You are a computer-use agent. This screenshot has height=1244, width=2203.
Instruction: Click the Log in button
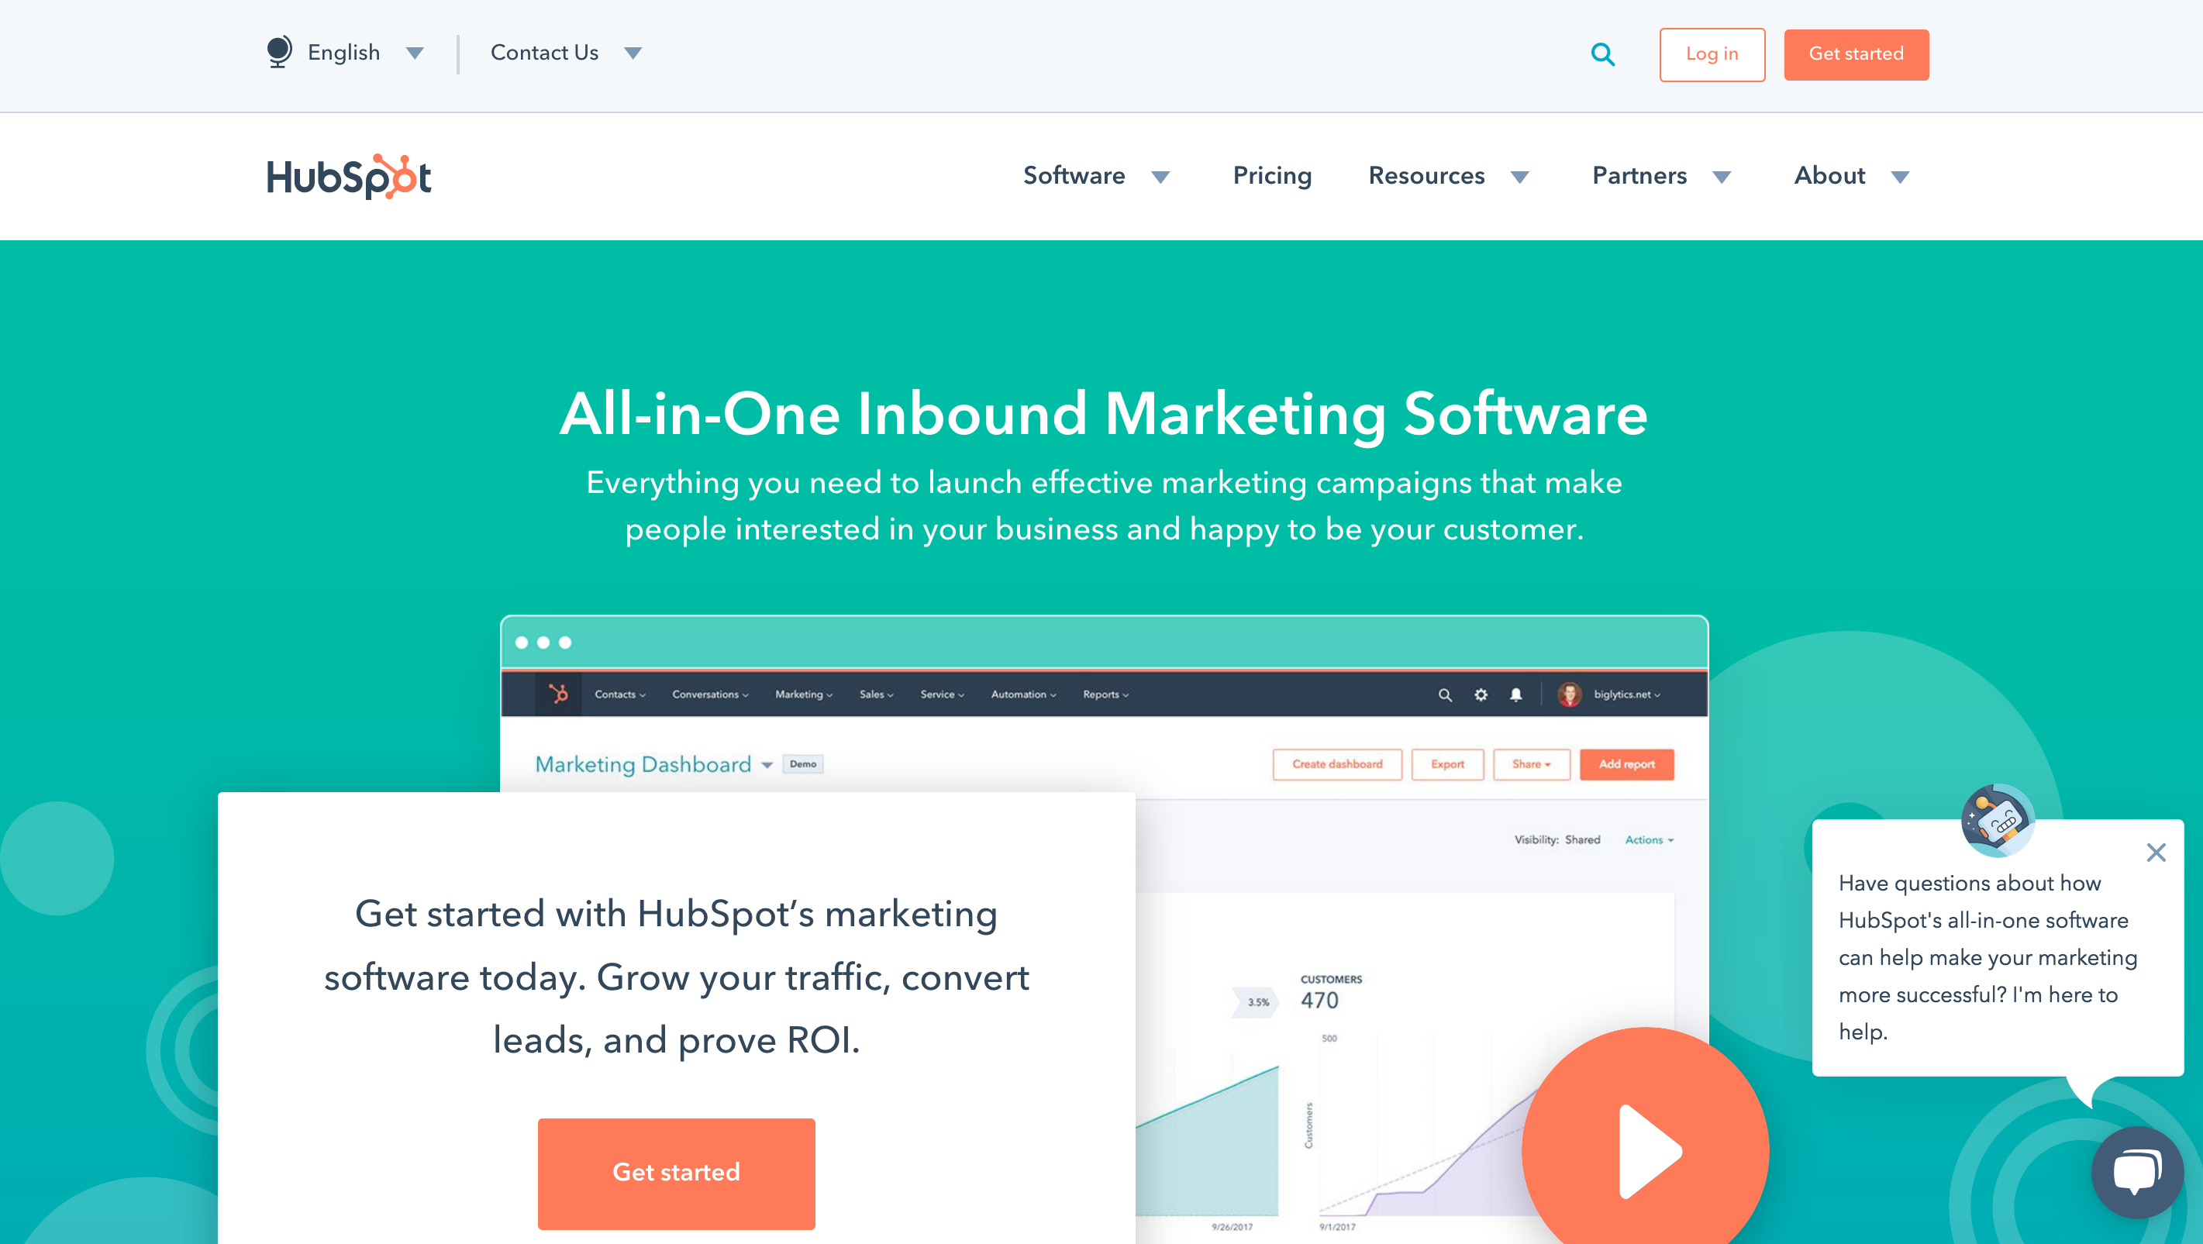(x=1713, y=53)
